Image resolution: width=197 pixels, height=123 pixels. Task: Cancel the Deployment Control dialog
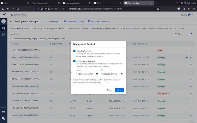(109, 90)
